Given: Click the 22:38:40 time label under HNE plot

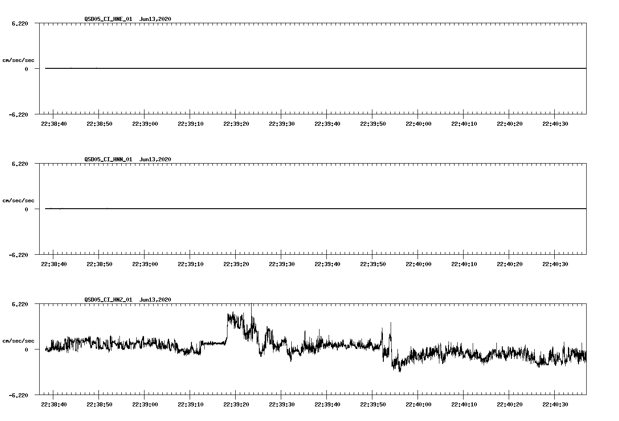Looking at the screenshot, I should (x=54, y=124).
